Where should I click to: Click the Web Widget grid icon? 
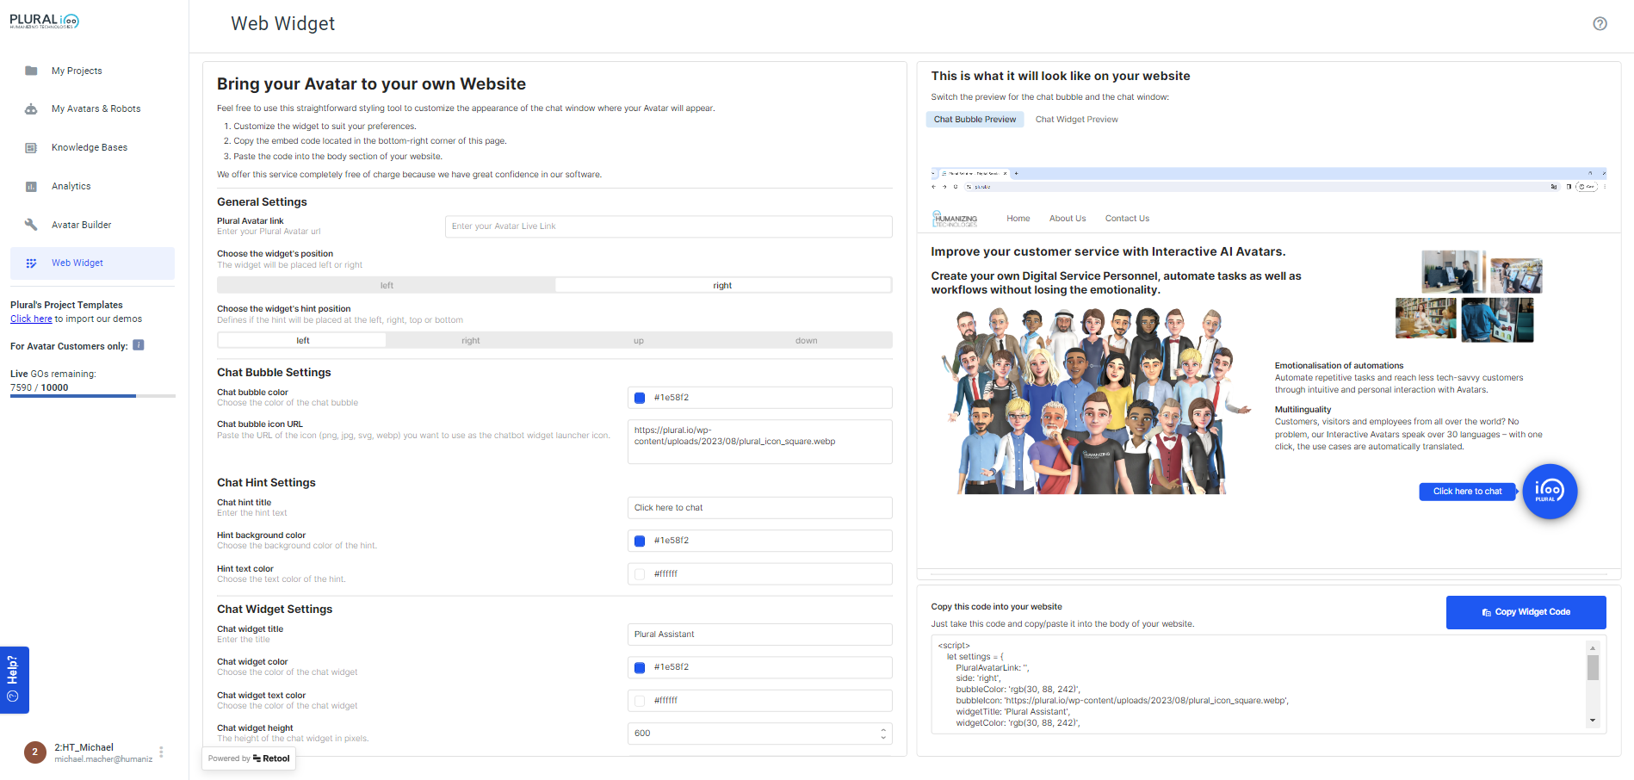click(x=31, y=263)
